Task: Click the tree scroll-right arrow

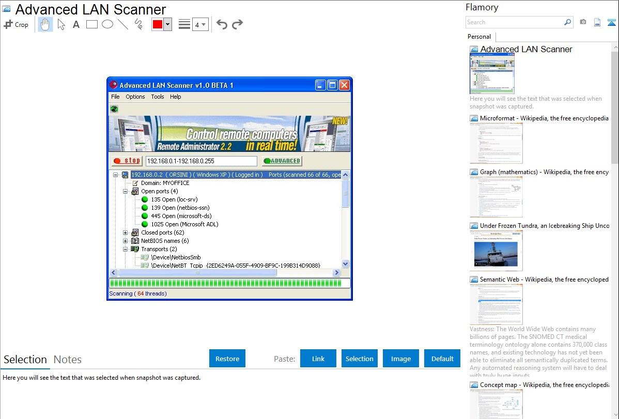Action: click(x=336, y=272)
